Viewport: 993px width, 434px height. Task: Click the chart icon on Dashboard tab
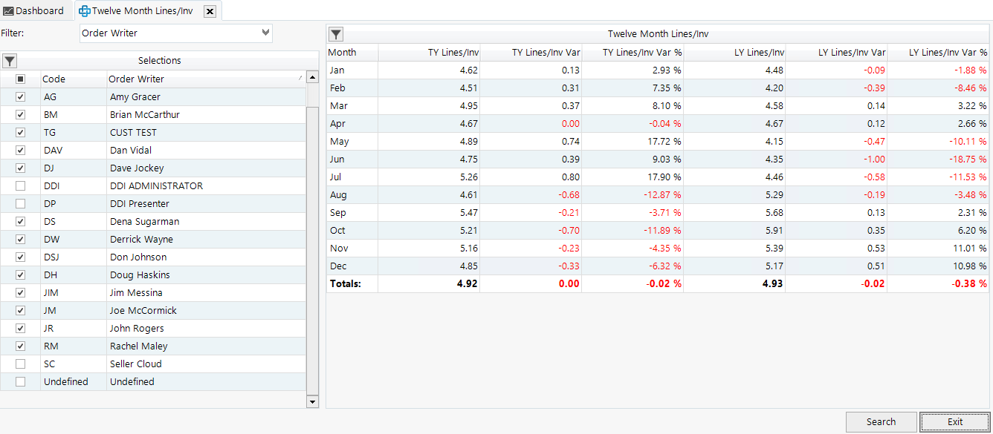[x=10, y=10]
